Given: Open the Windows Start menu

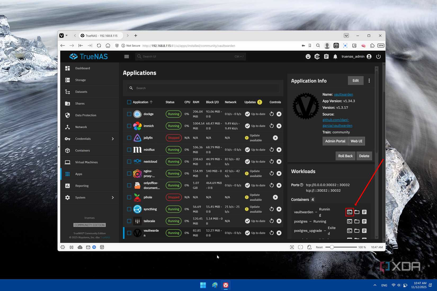Looking at the screenshot, I should (203, 285).
